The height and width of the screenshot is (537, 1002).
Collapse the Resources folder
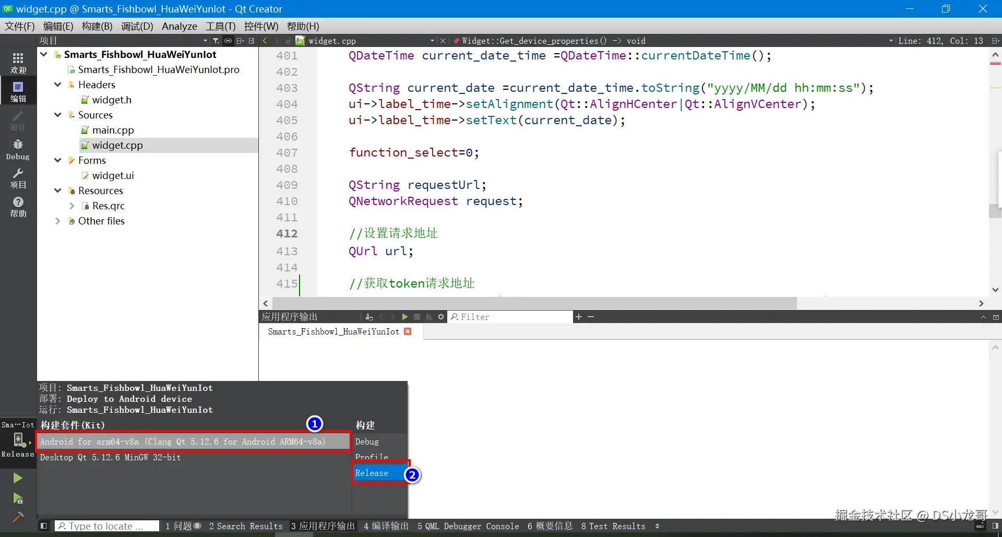[58, 190]
